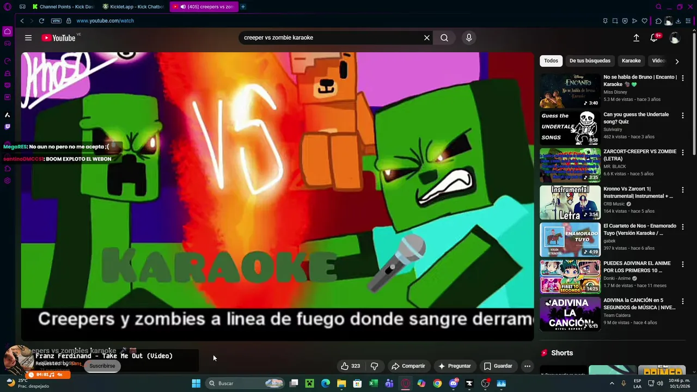Open the browser downloads icon

pos(678,21)
